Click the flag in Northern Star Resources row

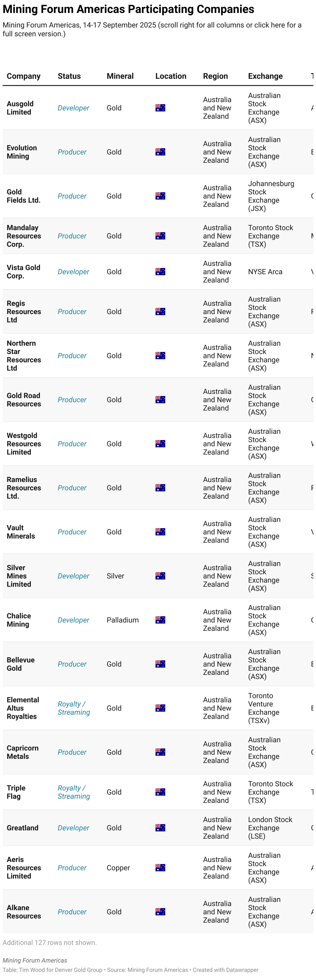tap(160, 355)
